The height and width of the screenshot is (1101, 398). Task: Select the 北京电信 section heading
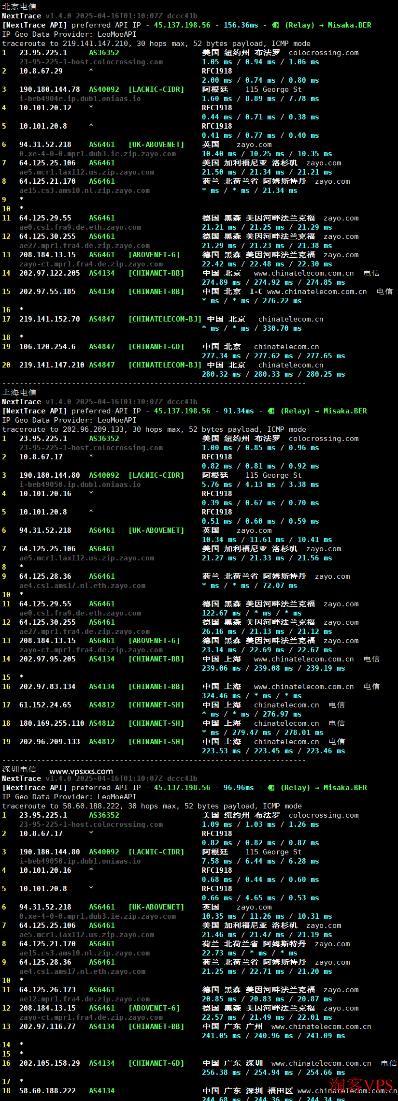coord(19,7)
